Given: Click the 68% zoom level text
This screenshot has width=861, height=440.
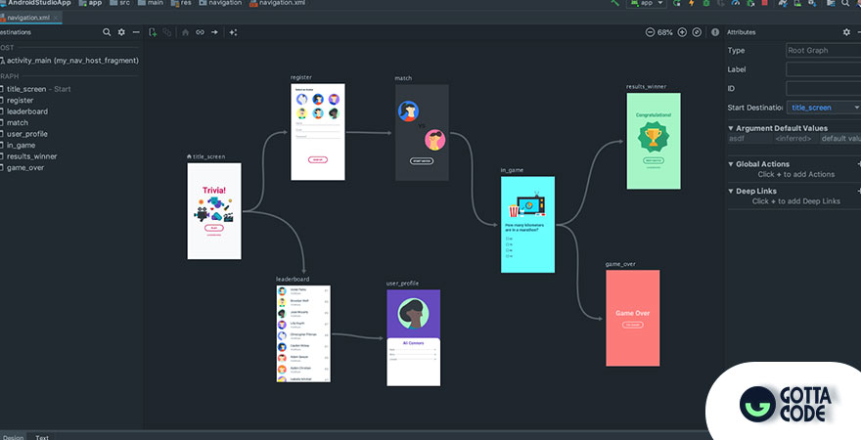Looking at the screenshot, I should 665,32.
